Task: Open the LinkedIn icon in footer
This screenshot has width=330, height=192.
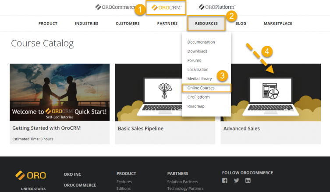Action: pyautogui.click(x=248, y=181)
